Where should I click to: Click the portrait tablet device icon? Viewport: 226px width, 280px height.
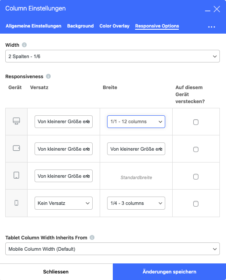coord(16,175)
